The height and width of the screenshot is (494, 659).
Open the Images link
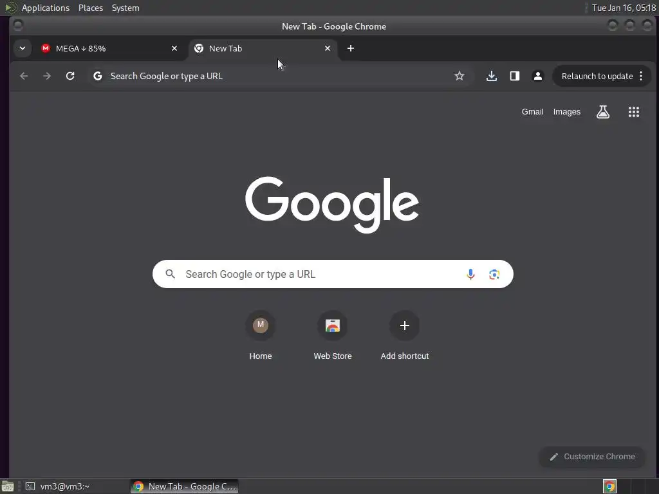(566, 112)
